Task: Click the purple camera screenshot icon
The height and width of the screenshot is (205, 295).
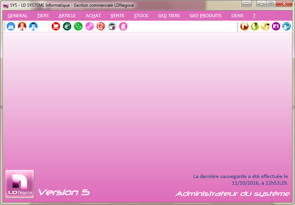Action: [276, 26]
